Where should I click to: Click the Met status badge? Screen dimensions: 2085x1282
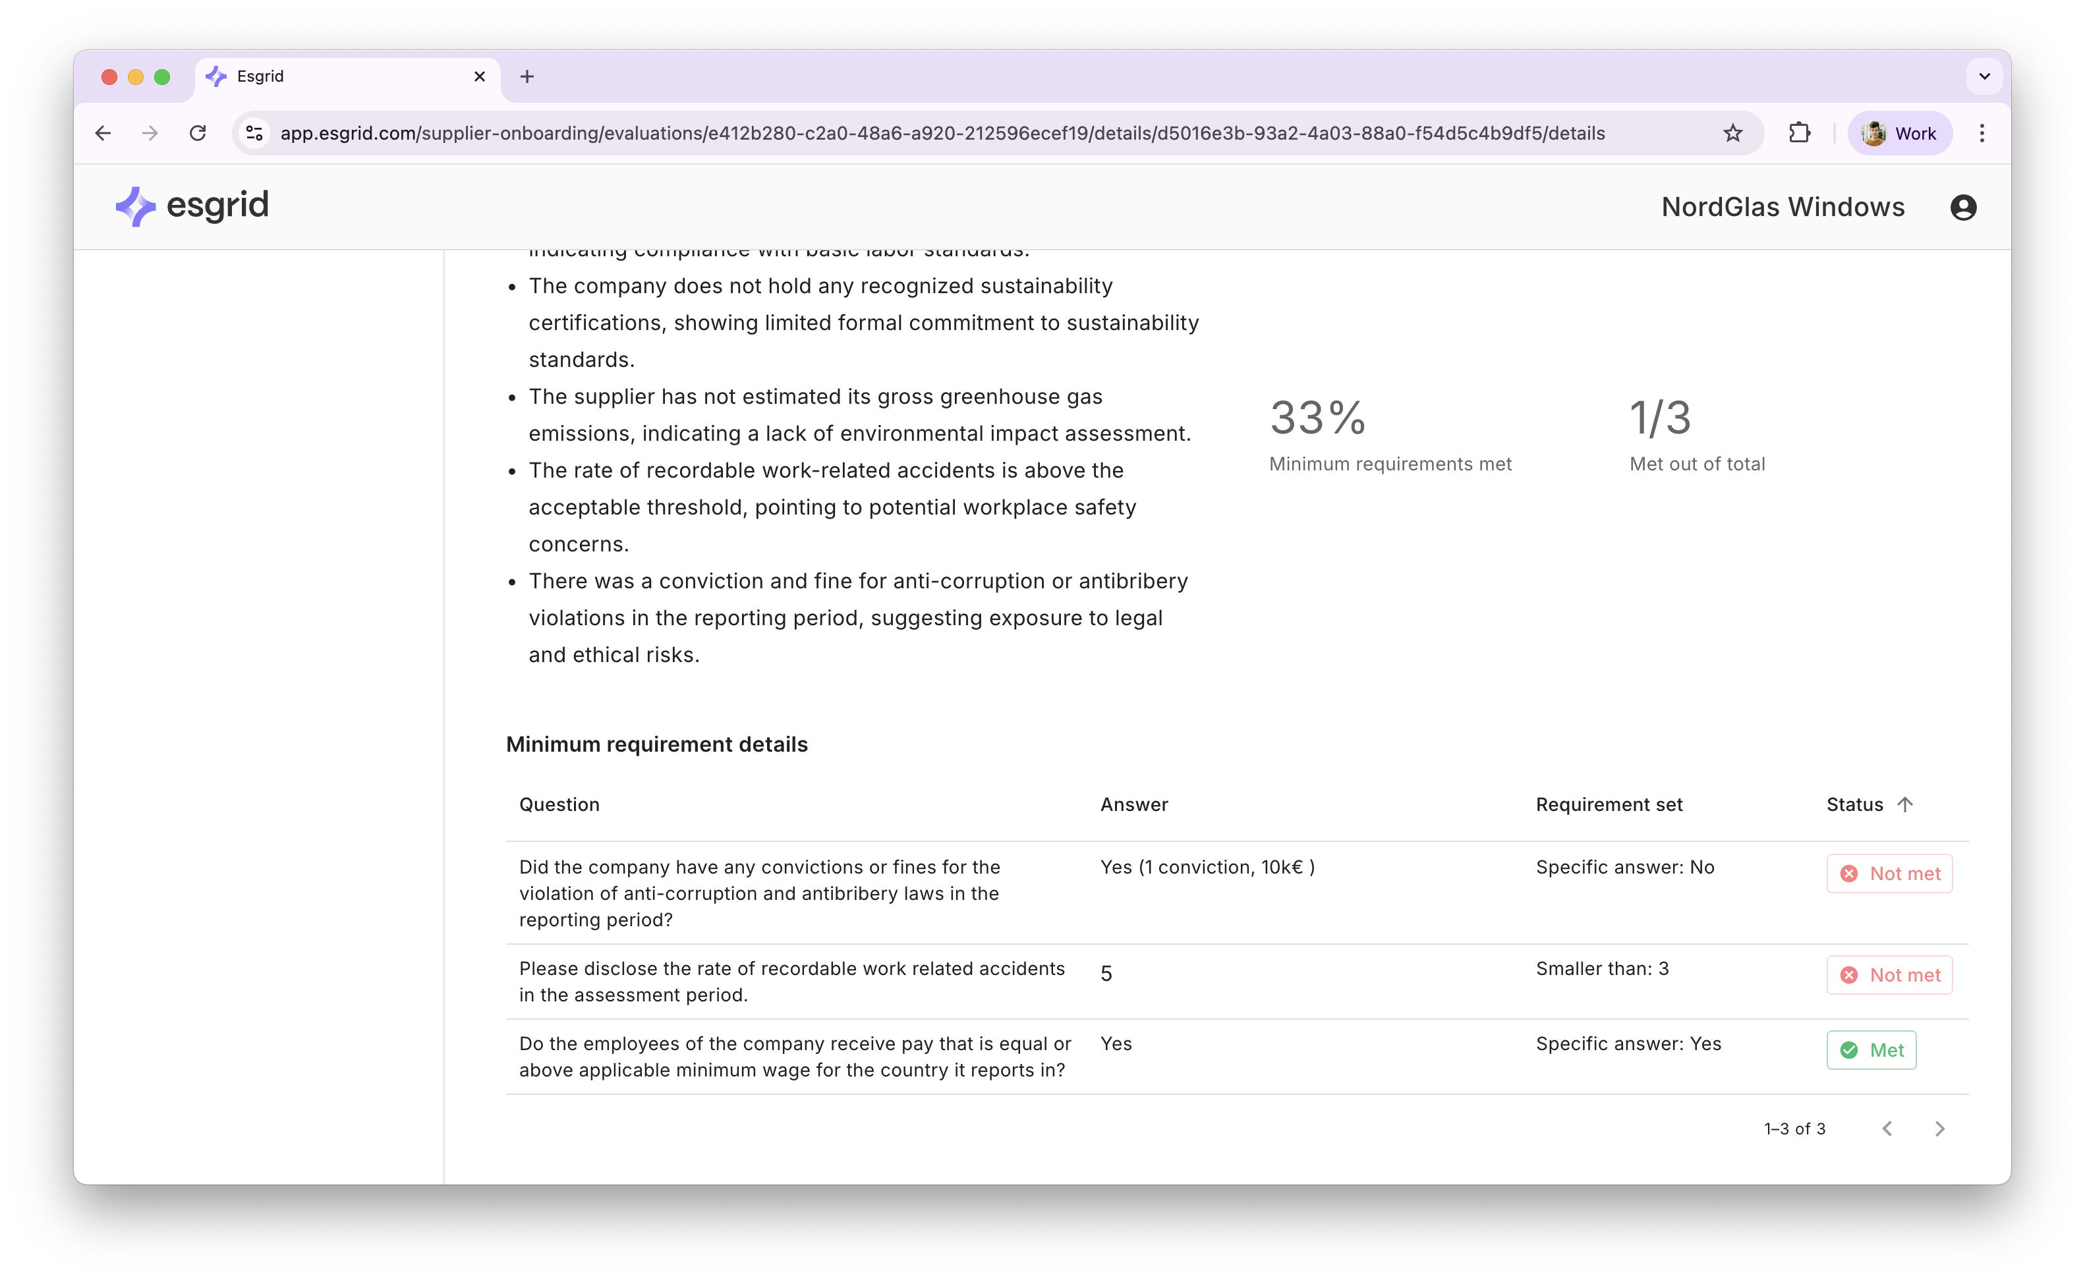[1870, 1049]
